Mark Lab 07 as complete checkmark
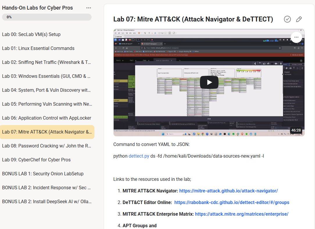The width and height of the screenshot is (315, 229). point(287,19)
